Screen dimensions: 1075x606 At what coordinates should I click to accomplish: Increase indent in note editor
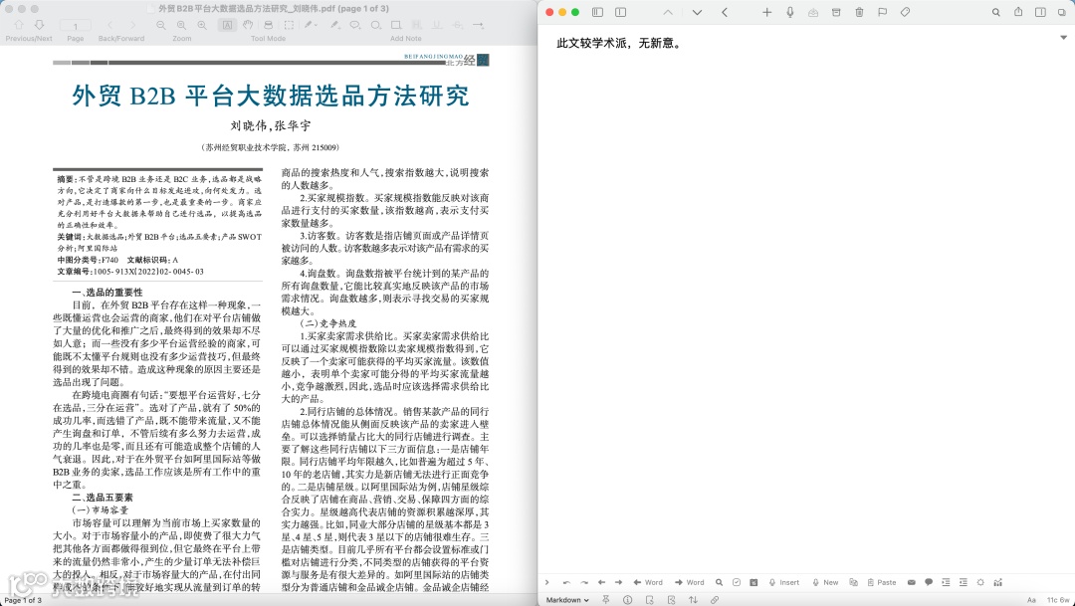946,583
